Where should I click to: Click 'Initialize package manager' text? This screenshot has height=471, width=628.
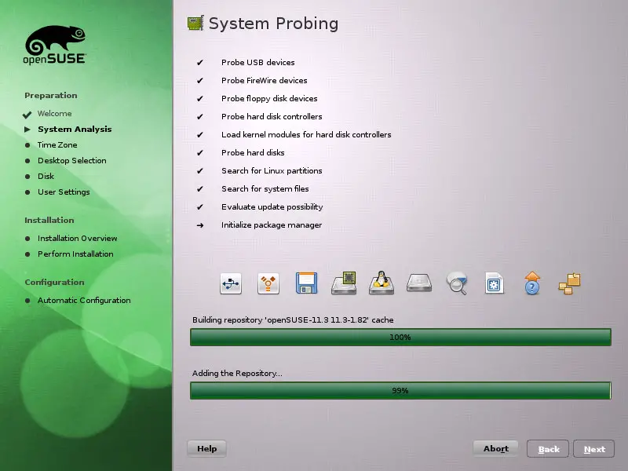click(x=272, y=225)
